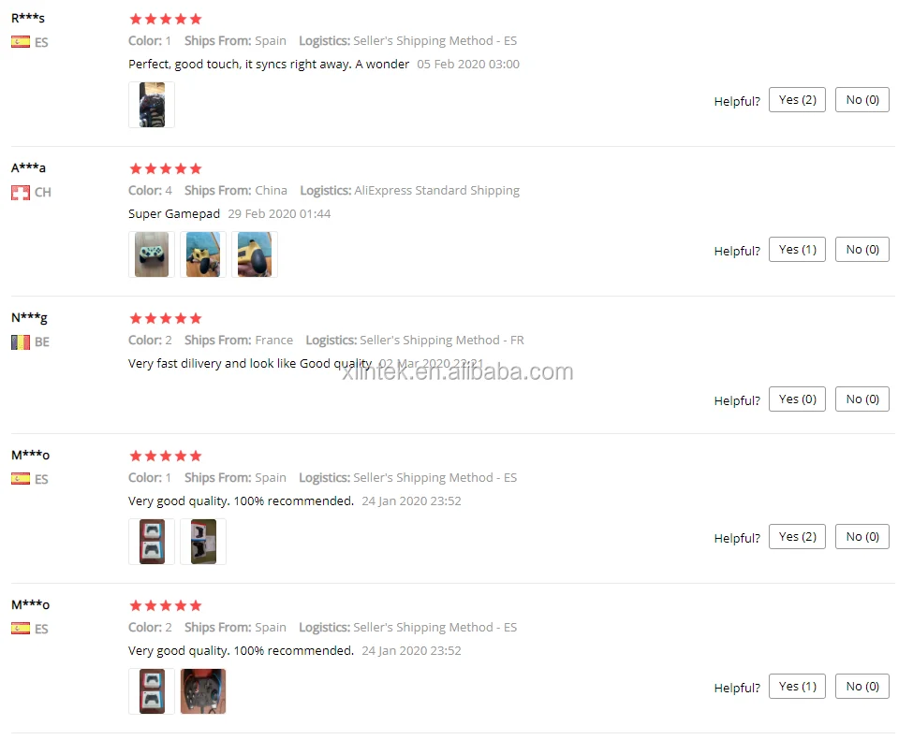Vote Yes (1) on Super Gamepad review

[797, 249]
